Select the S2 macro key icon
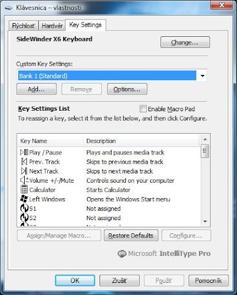The width and height of the screenshot is (237, 295). 24,218
